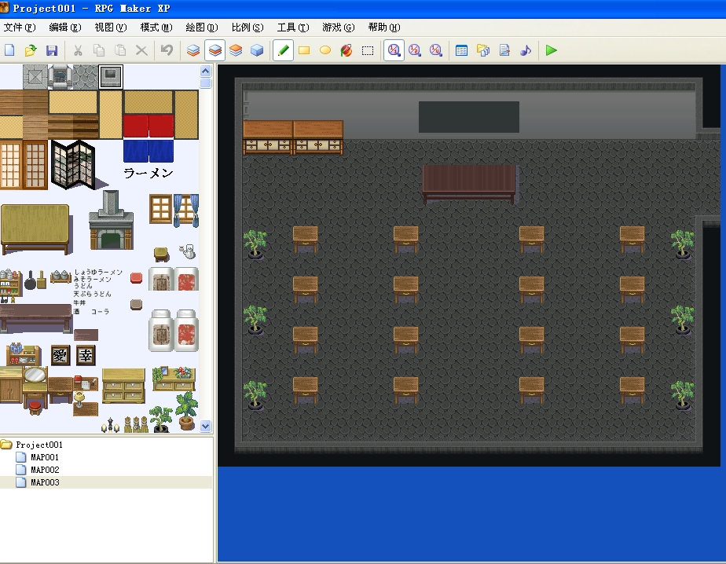Set map zoom to 1:4 scale

(436, 50)
